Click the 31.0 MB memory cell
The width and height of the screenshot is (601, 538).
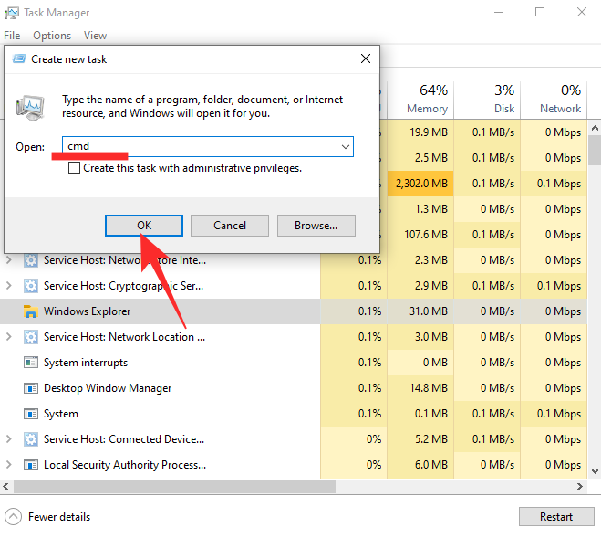420,311
